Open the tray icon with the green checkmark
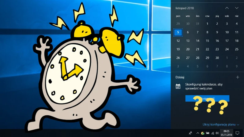Viewport: 244px width, 137px height. pyautogui.click(x=203, y=133)
